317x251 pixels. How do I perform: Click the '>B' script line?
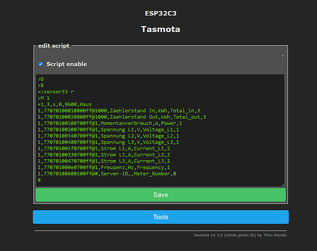41,85
